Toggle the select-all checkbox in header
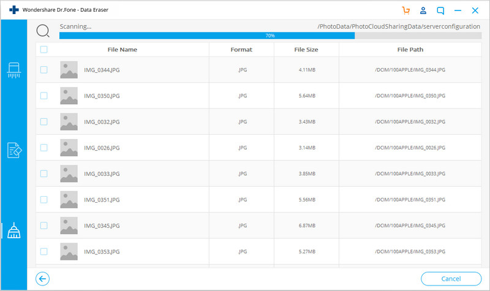Screen dimensions: 490x291 (43, 50)
